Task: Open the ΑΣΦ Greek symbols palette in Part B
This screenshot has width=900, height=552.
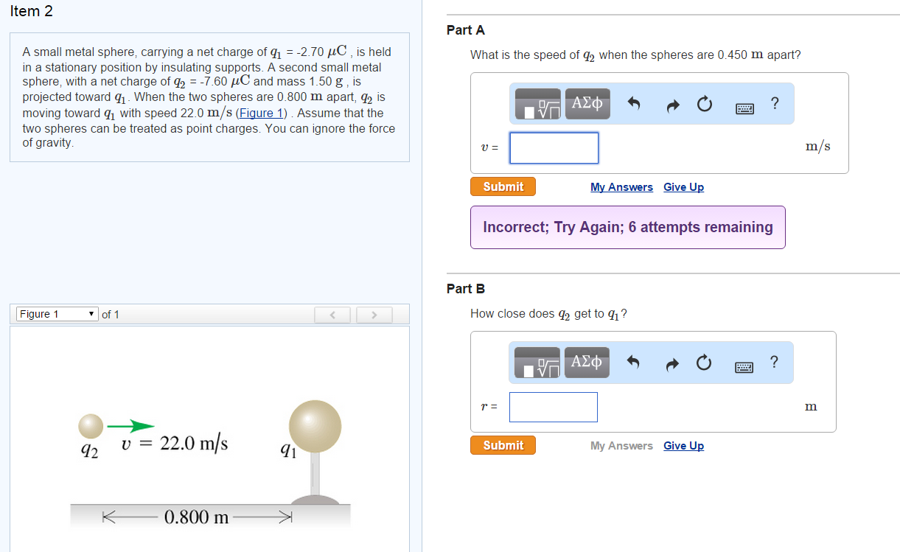Action: tap(587, 362)
